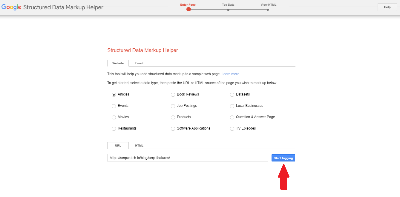The image size is (400, 197).
Task: Select the Events data type
Action: (x=114, y=106)
